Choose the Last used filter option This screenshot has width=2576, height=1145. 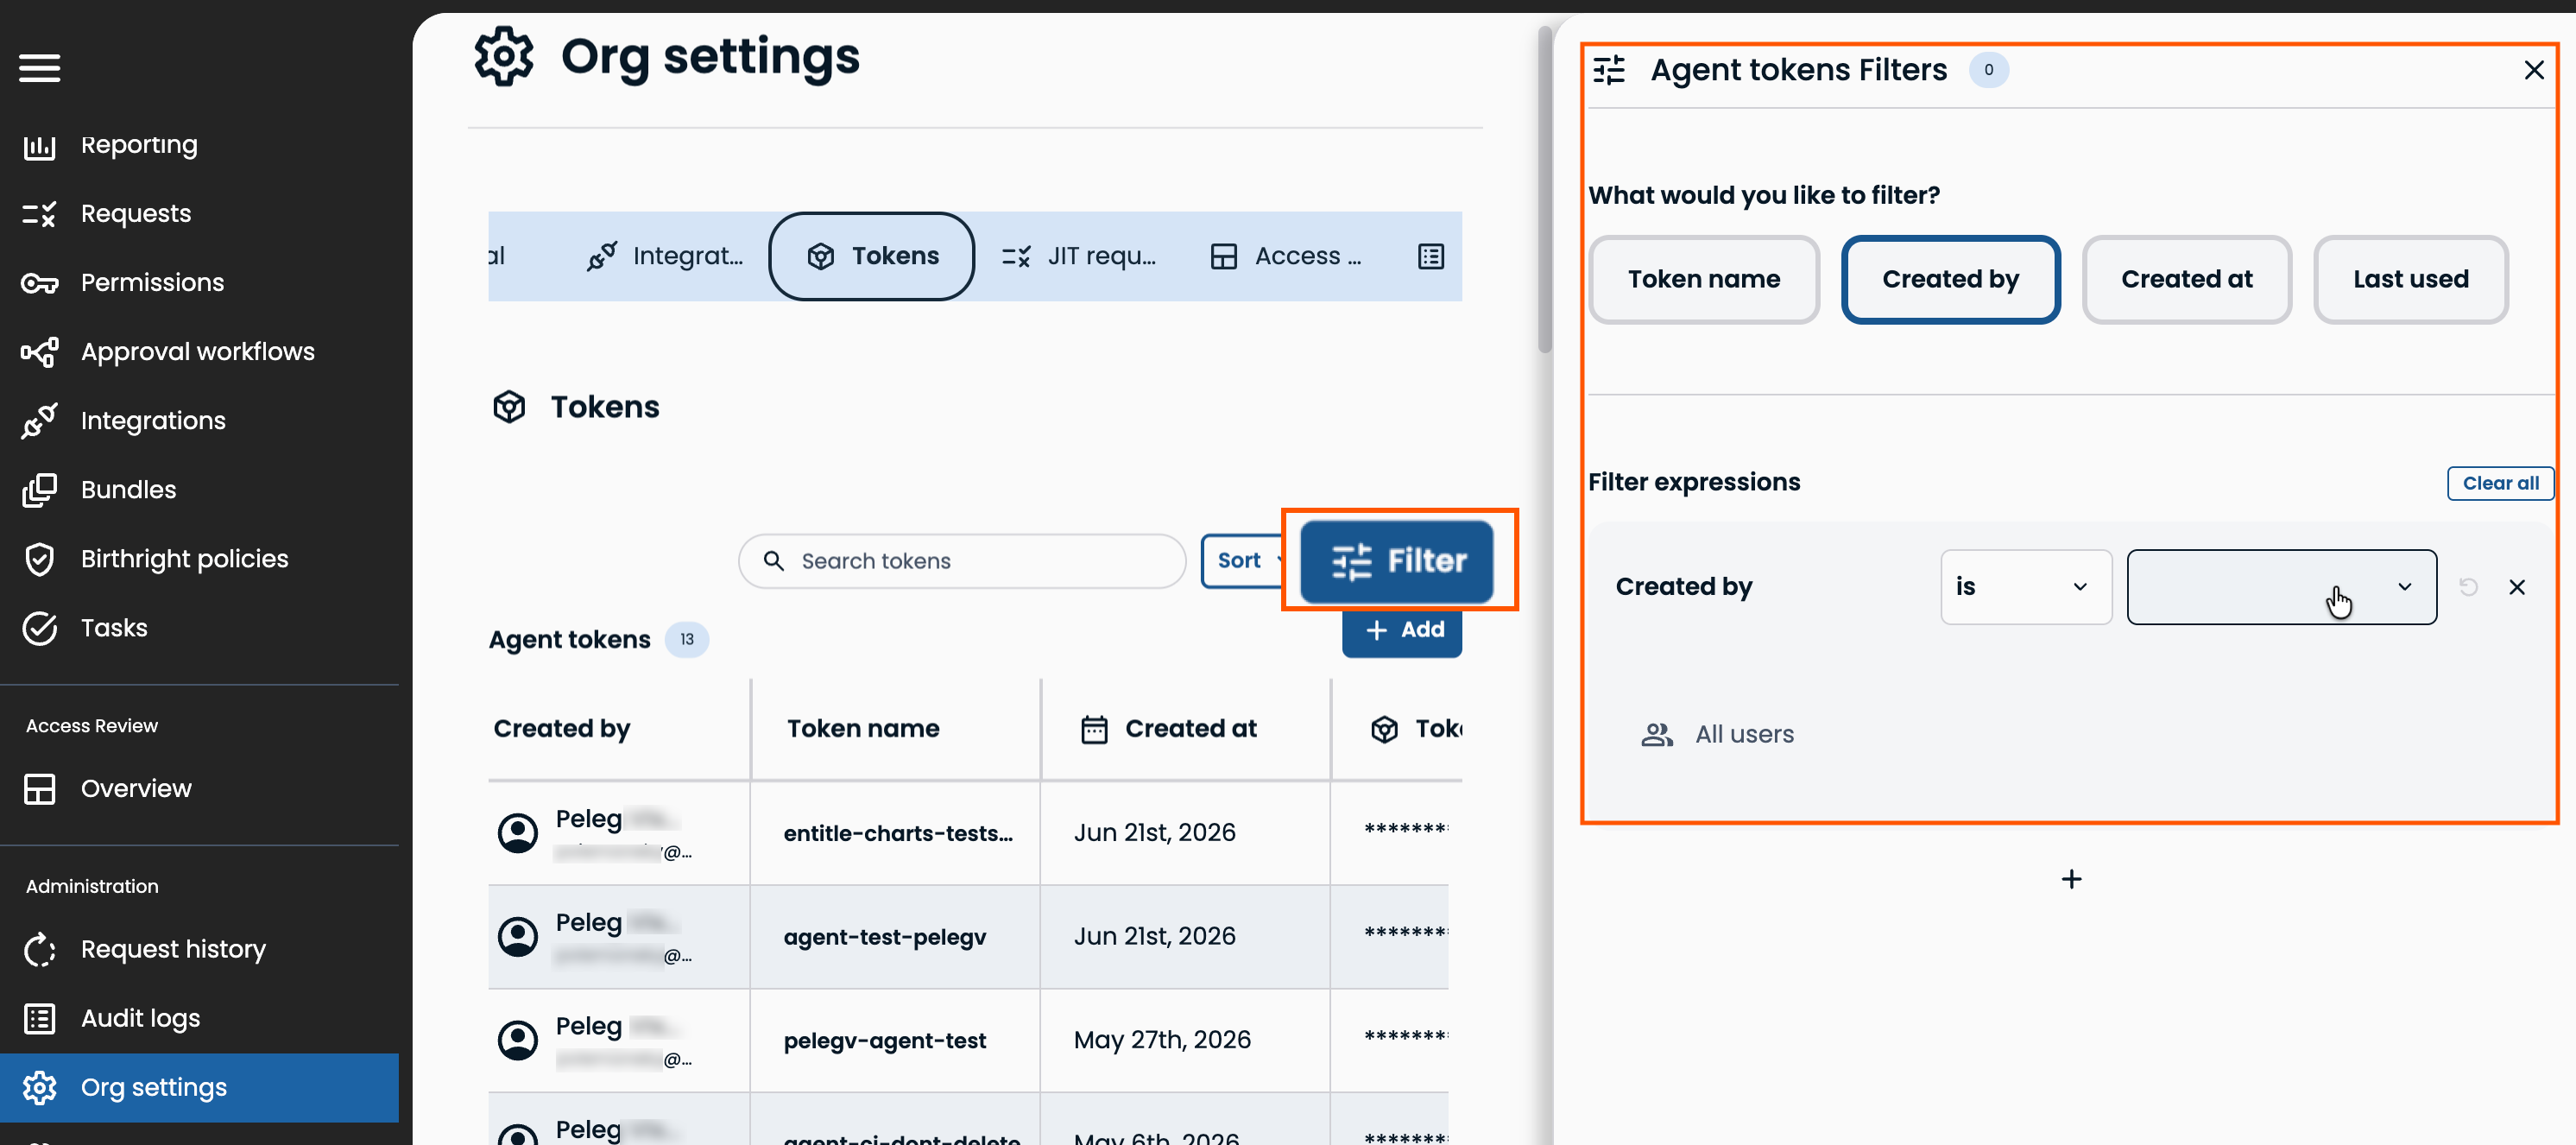tap(2410, 279)
